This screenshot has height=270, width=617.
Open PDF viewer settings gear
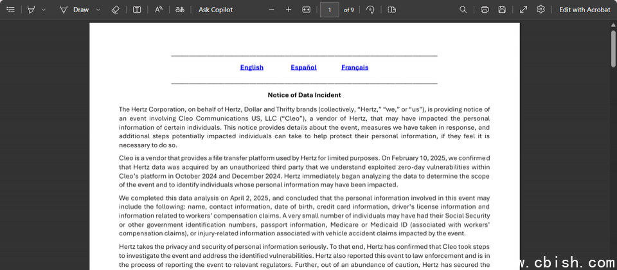pyautogui.click(x=541, y=10)
